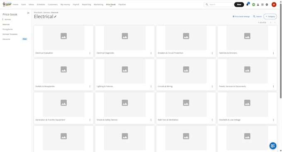Viewport: 282px width, 152px height.
Task: Click the green status circle icon
Action: (x=253, y=5)
